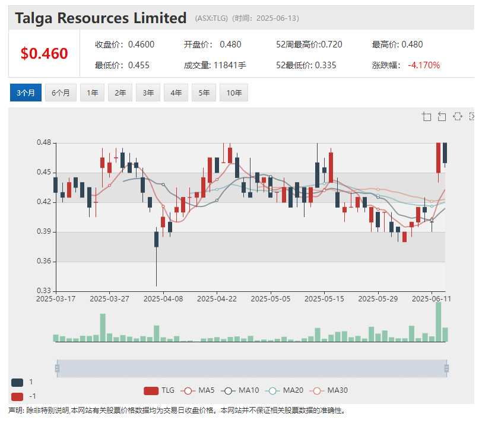Toggle MA10 line in legend
The image size is (482, 423).
(x=240, y=390)
